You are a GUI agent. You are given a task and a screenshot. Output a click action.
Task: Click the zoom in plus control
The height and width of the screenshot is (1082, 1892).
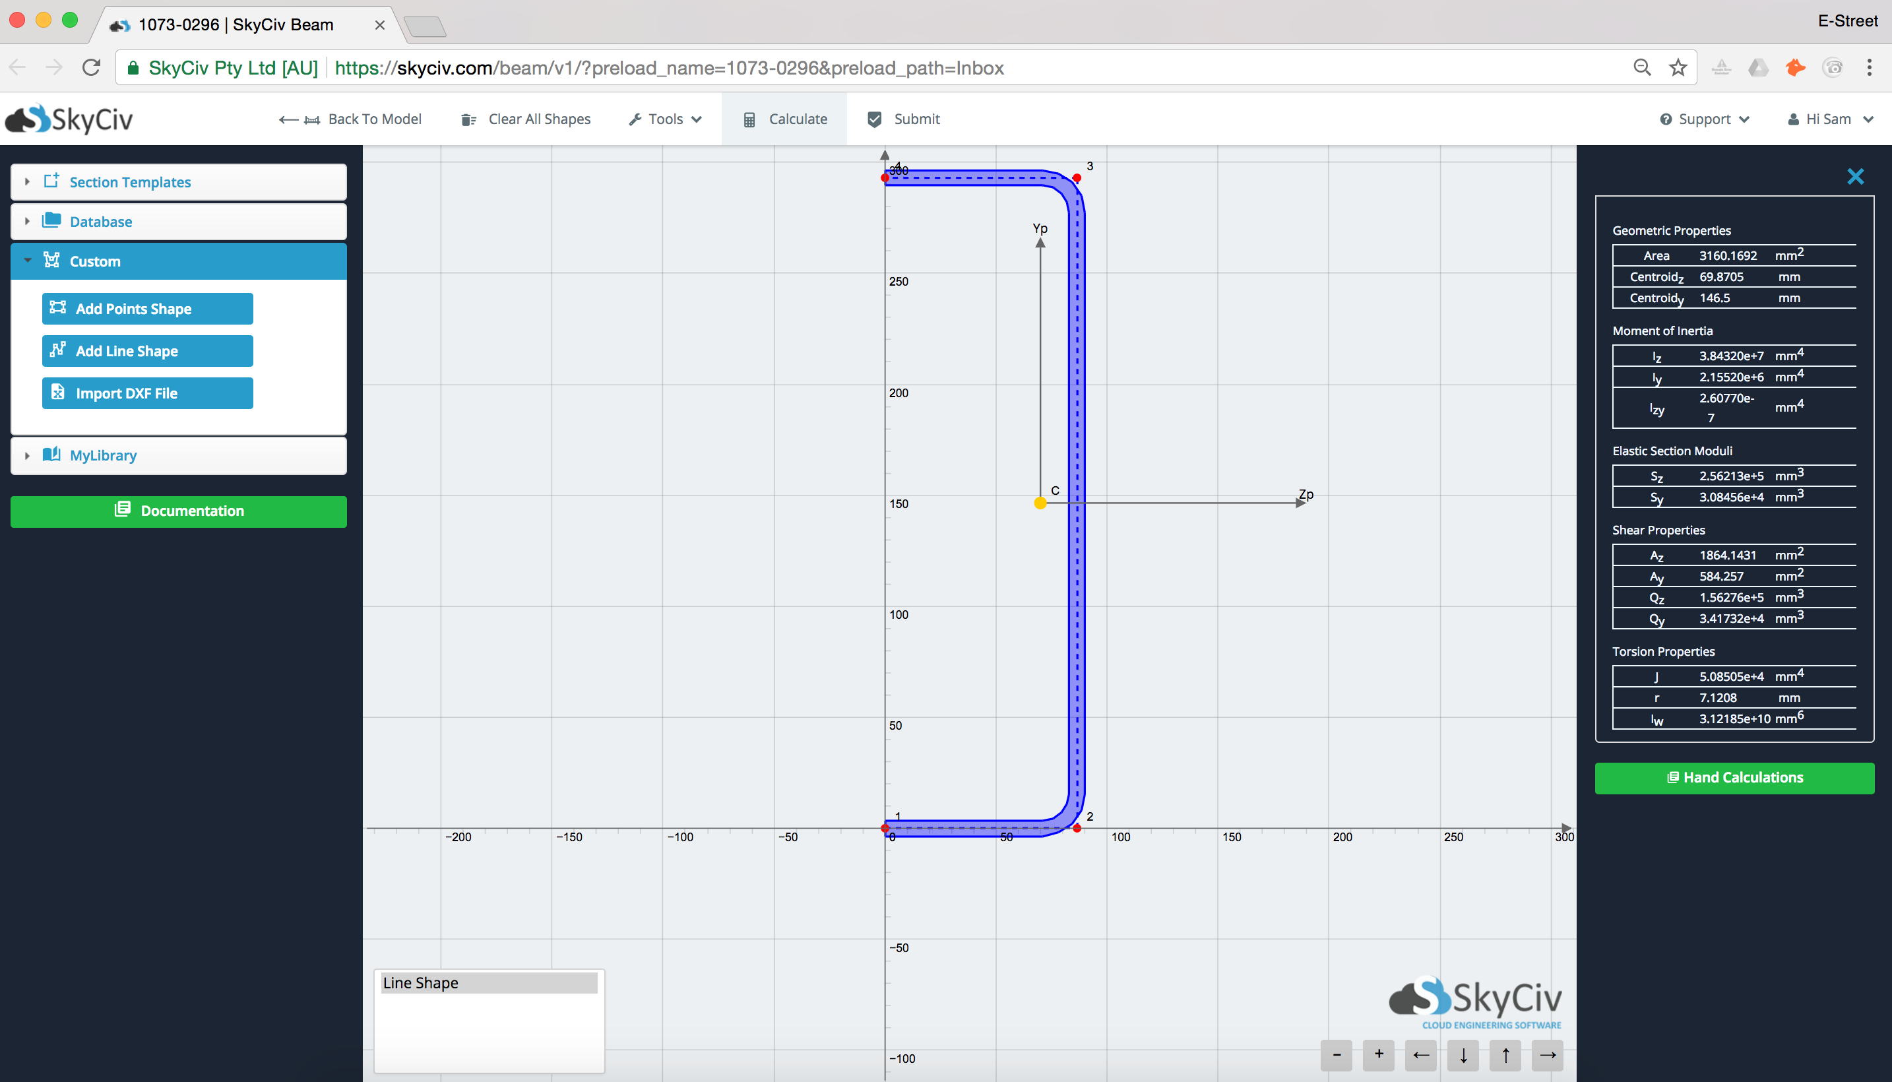[x=1378, y=1055]
